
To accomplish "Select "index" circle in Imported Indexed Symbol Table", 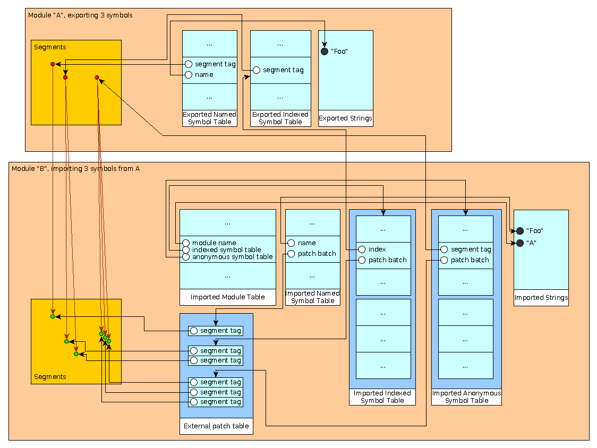I will [x=362, y=249].
